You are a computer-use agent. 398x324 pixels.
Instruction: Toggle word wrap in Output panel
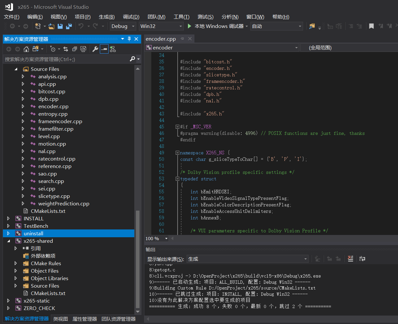[x=362, y=259]
